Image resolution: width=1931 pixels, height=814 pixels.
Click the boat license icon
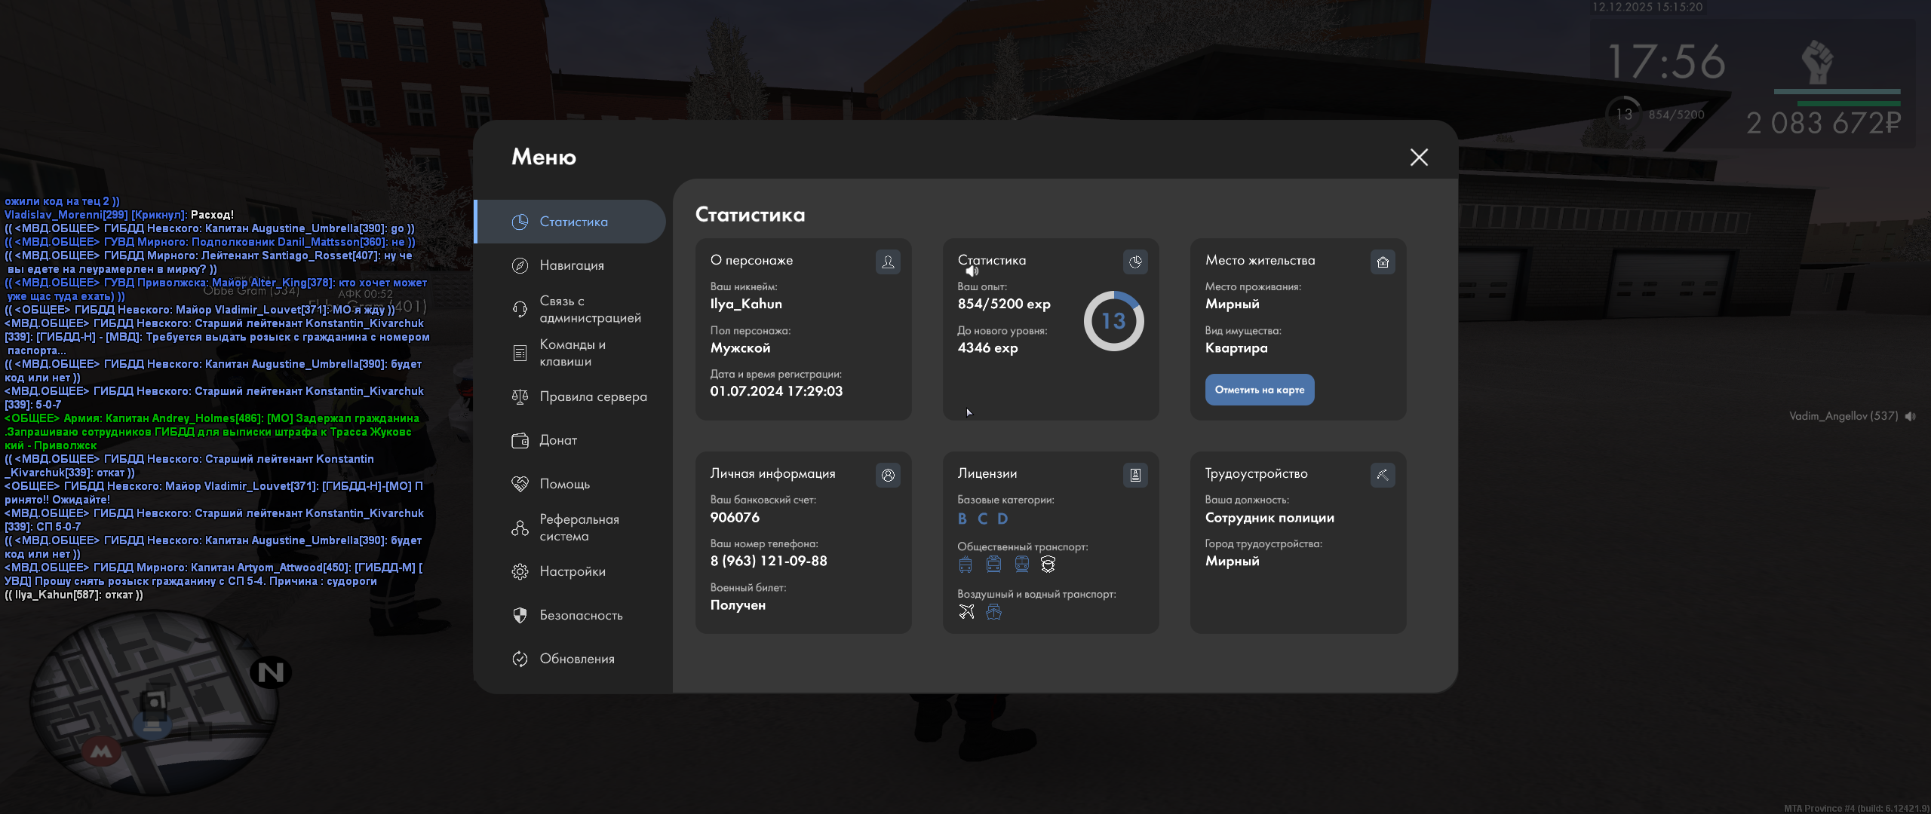pyautogui.click(x=993, y=612)
